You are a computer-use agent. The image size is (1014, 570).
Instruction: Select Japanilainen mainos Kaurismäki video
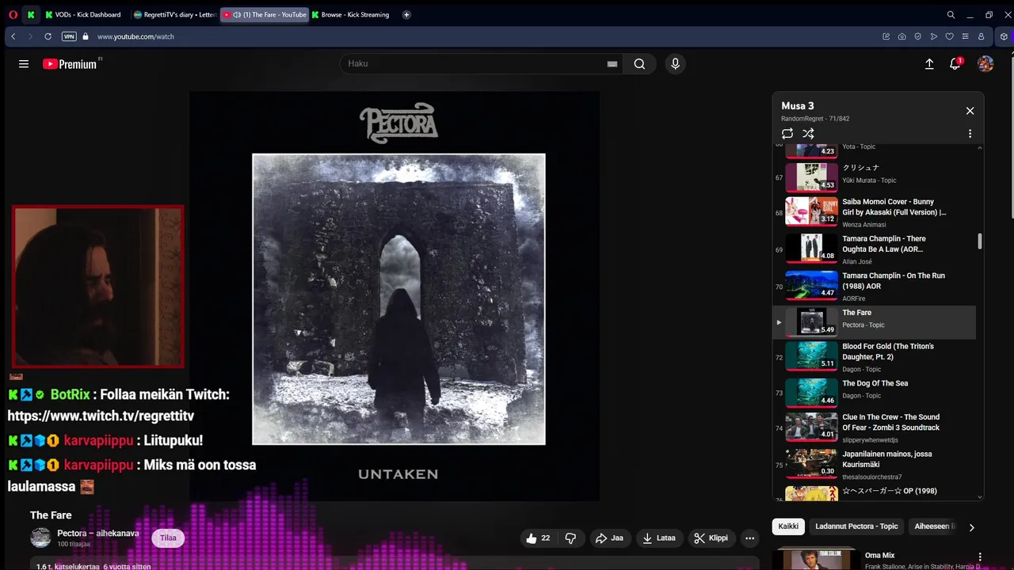point(875,465)
